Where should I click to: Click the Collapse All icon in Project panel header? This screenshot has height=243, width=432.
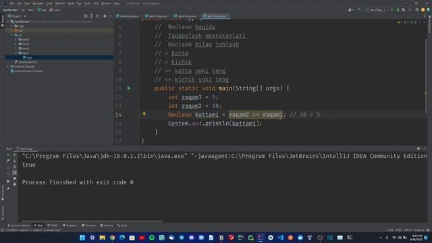pyautogui.click(x=97, y=16)
